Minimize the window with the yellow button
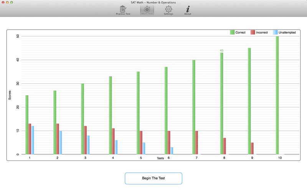This screenshot has height=192, width=307. tap(7, 2)
